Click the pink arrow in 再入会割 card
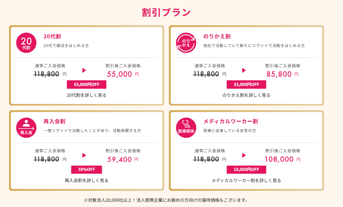The image size is (343, 207). [x=84, y=155]
